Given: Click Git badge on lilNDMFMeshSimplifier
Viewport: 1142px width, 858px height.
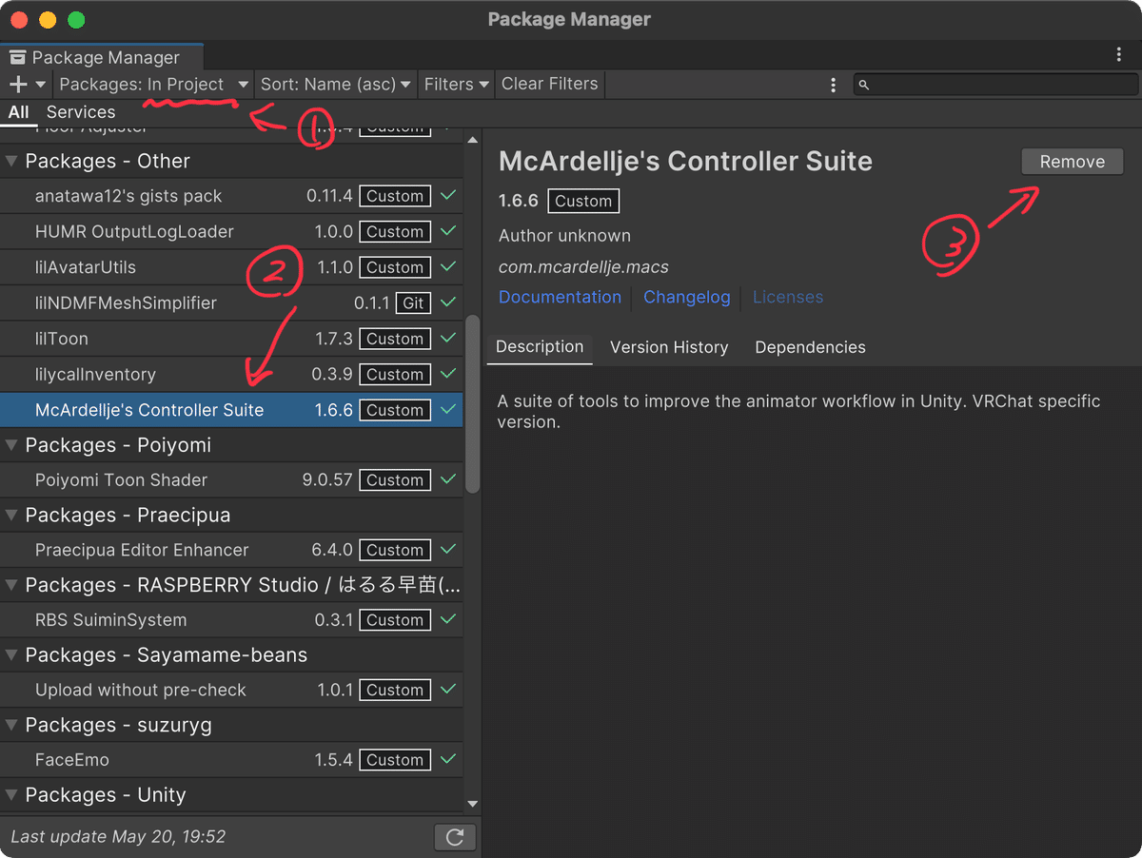Looking at the screenshot, I should coord(413,302).
